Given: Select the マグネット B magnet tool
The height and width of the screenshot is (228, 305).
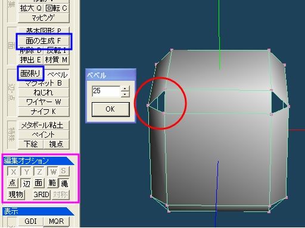Looking at the screenshot, I should (43, 83).
